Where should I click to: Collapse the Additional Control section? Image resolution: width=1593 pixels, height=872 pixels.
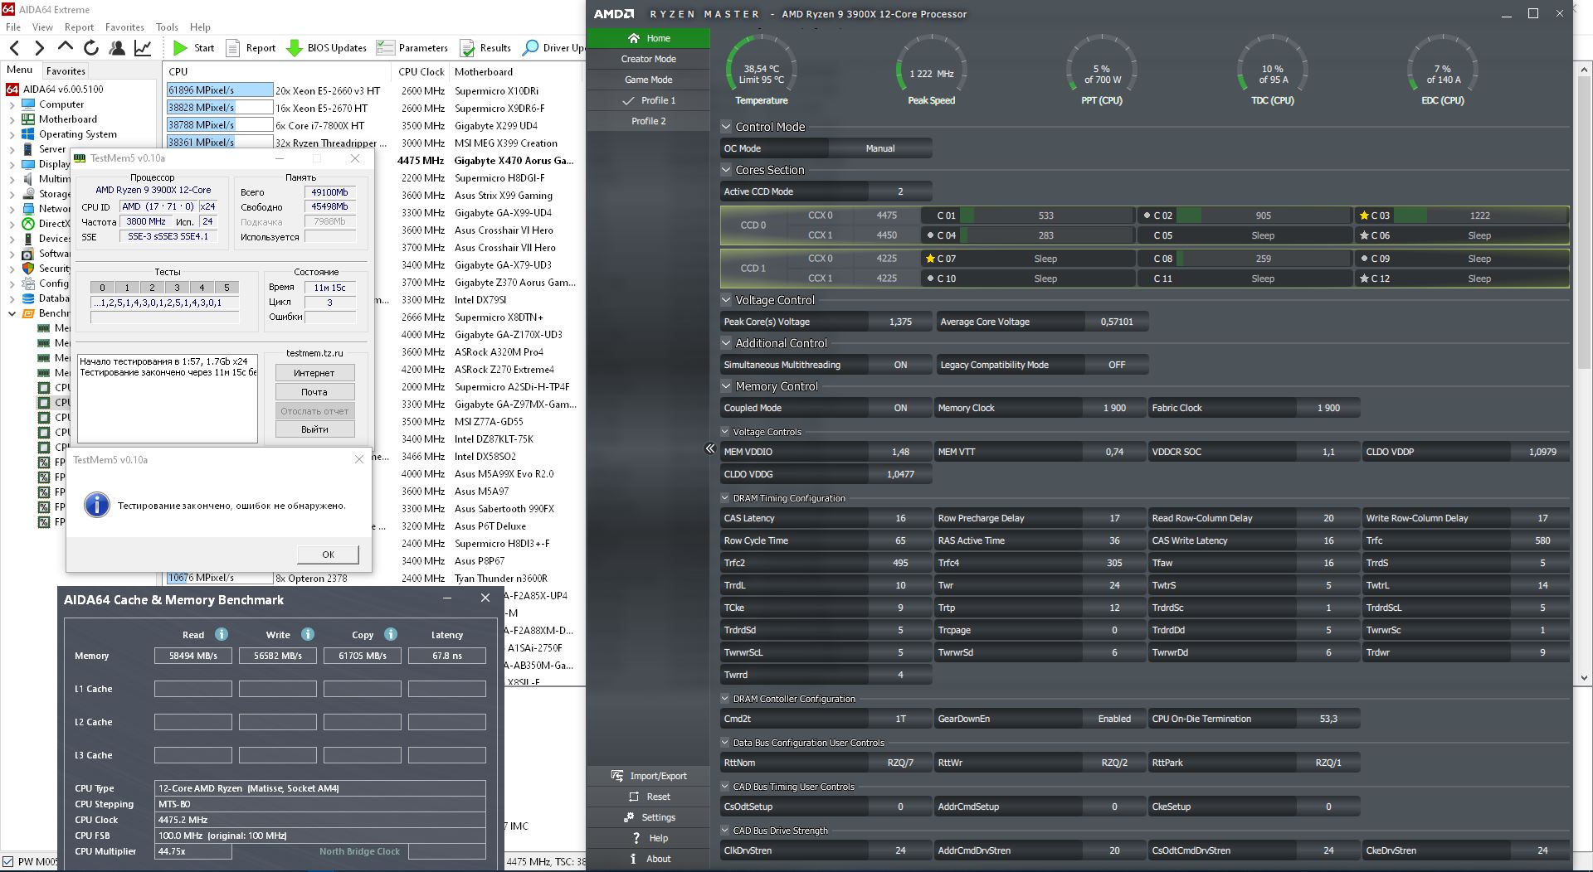click(x=726, y=343)
